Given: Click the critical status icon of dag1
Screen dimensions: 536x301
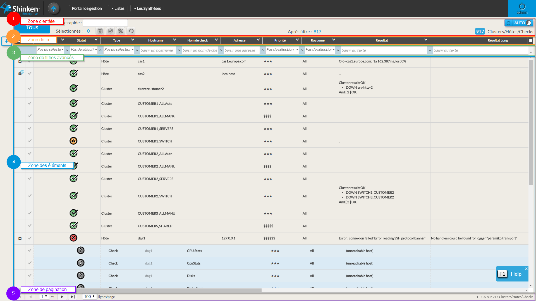Looking at the screenshot, I should pyautogui.click(x=73, y=238).
